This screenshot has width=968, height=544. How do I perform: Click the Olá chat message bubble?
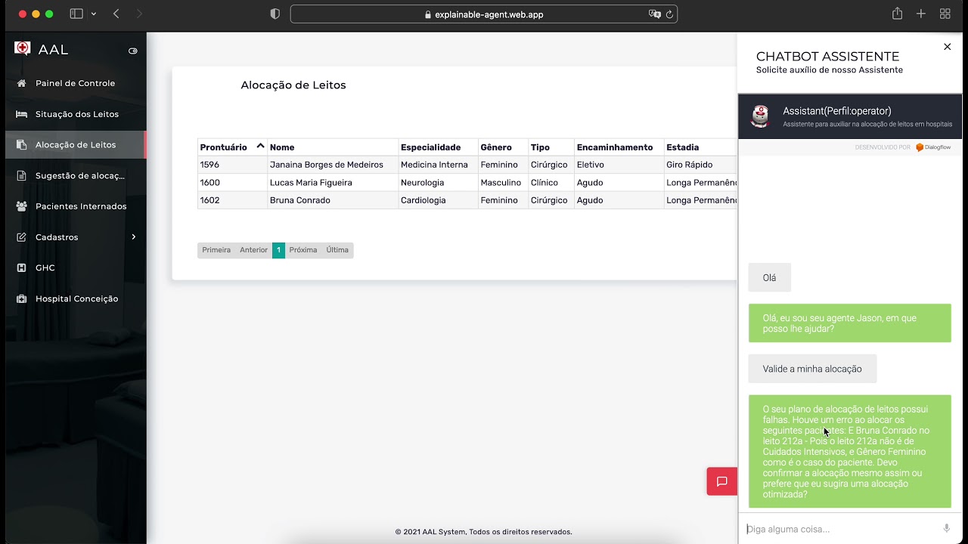769,277
